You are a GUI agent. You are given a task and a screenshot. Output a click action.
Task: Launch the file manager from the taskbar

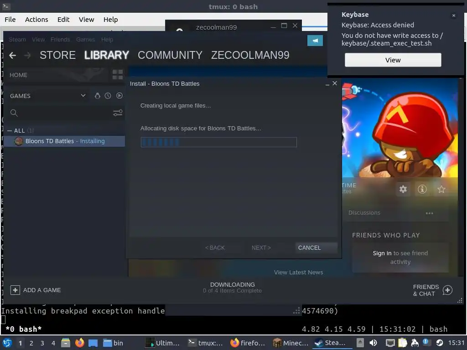[x=66, y=343]
